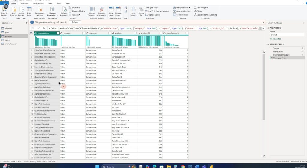Dismiss the preview age notification
307x168 pixels.
(263, 22)
